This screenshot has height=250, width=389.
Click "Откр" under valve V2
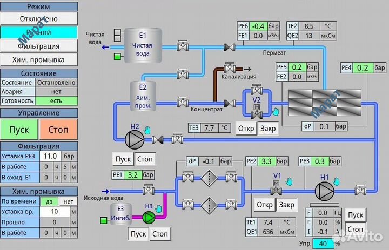[246, 129]
